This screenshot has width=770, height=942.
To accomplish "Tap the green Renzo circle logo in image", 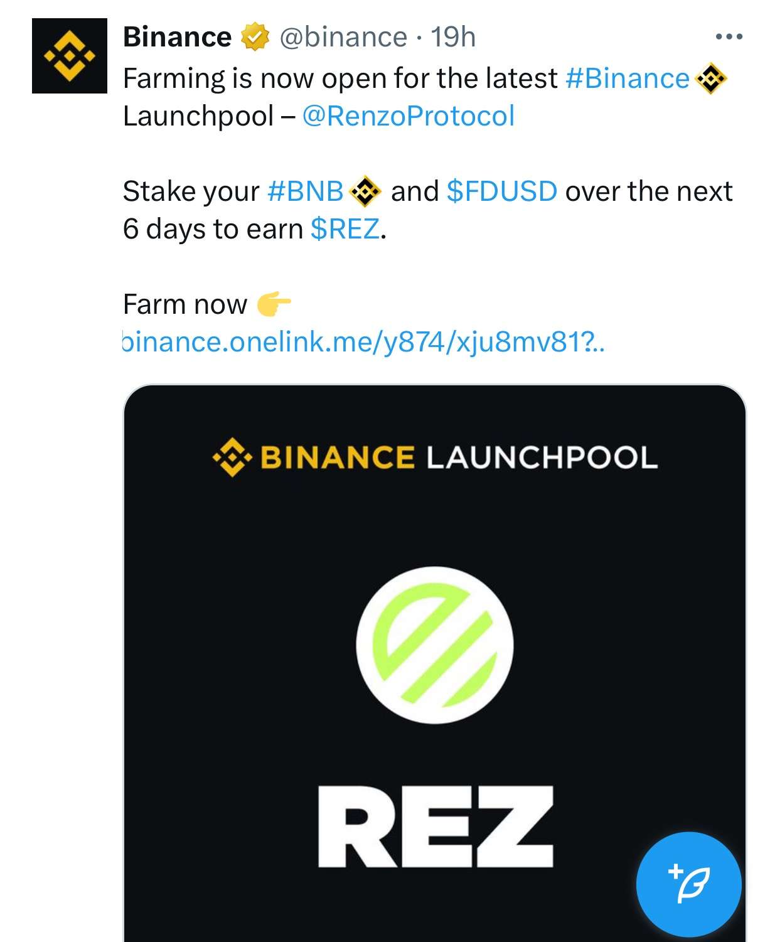I will pyautogui.click(x=435, y=645).
